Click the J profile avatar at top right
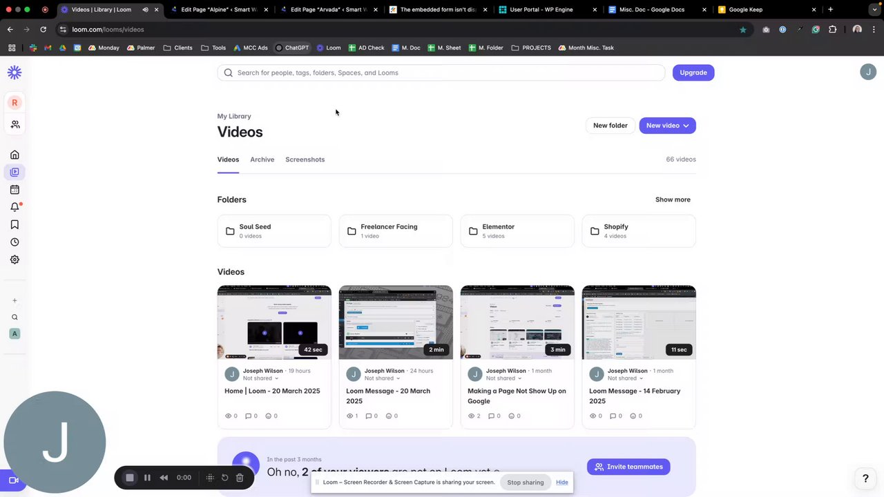This screenshot has height=497, width=884. (868, 72)
